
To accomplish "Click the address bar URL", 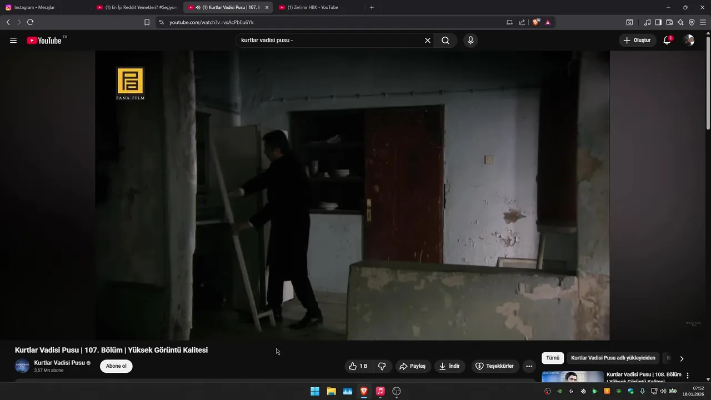I will [212, 22].
